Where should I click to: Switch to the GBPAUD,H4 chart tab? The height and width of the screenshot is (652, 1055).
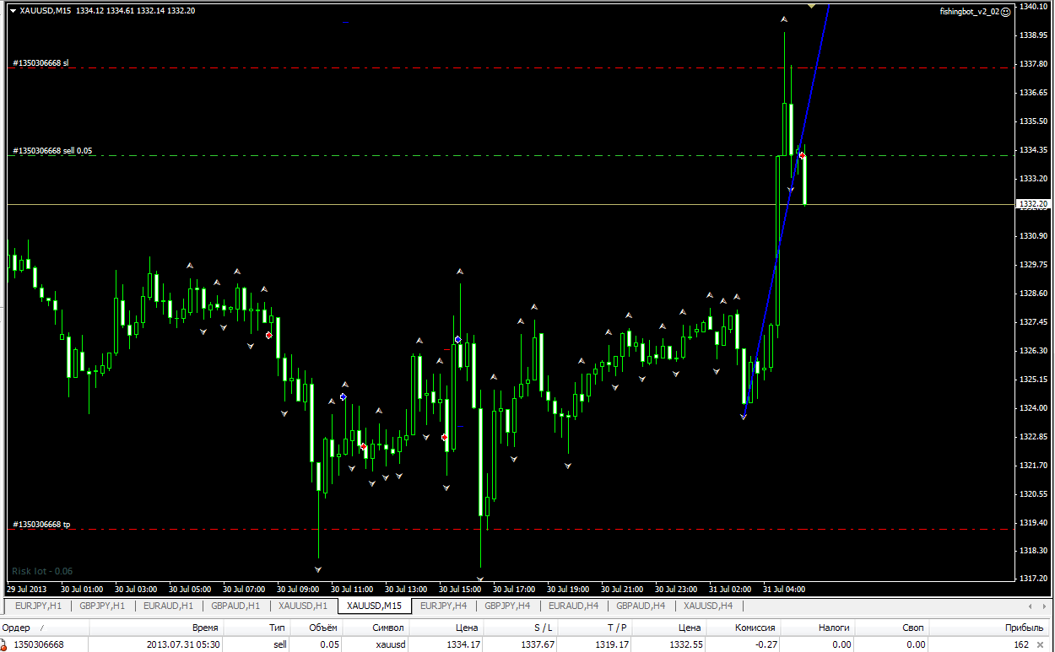coord(641,606)
